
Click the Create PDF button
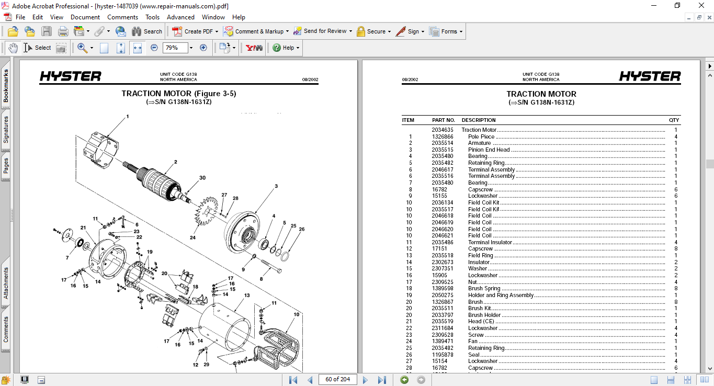[x=193, y=31]
